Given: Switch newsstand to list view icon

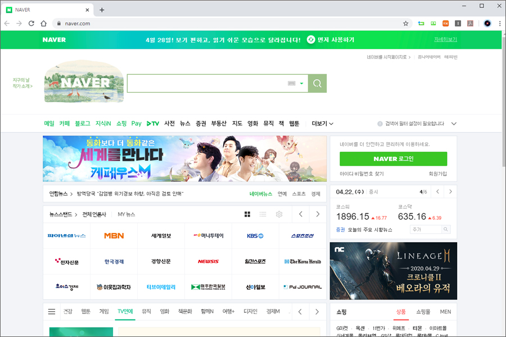Looking at the screenshot, I should pyautogui.click(x=263, y=214).
